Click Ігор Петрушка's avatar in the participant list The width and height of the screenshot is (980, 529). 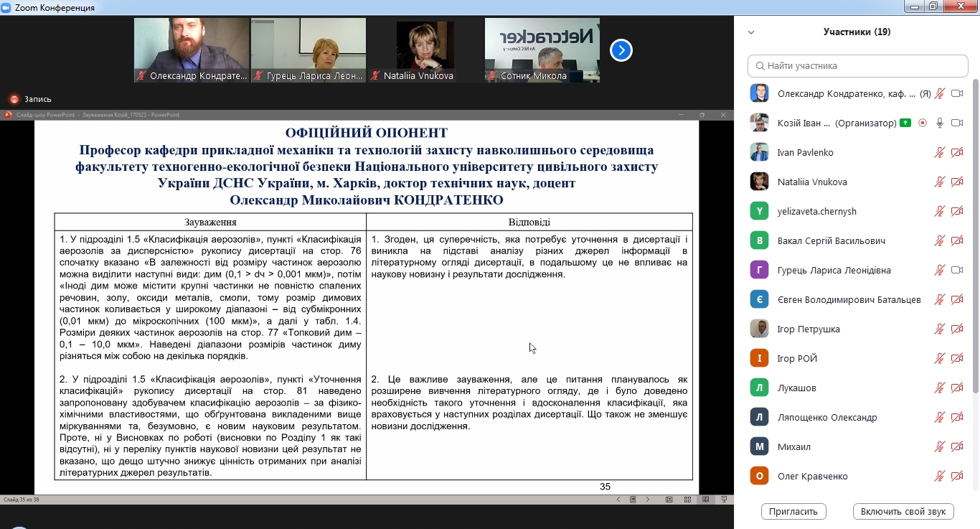(x=759, y=329)
